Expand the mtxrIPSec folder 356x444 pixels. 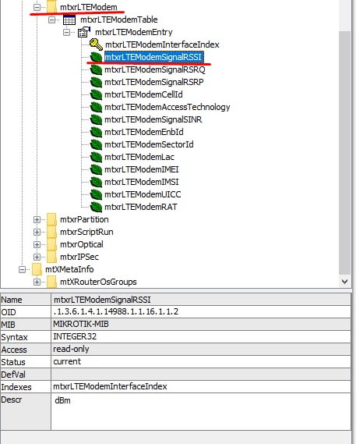[37, 257]
